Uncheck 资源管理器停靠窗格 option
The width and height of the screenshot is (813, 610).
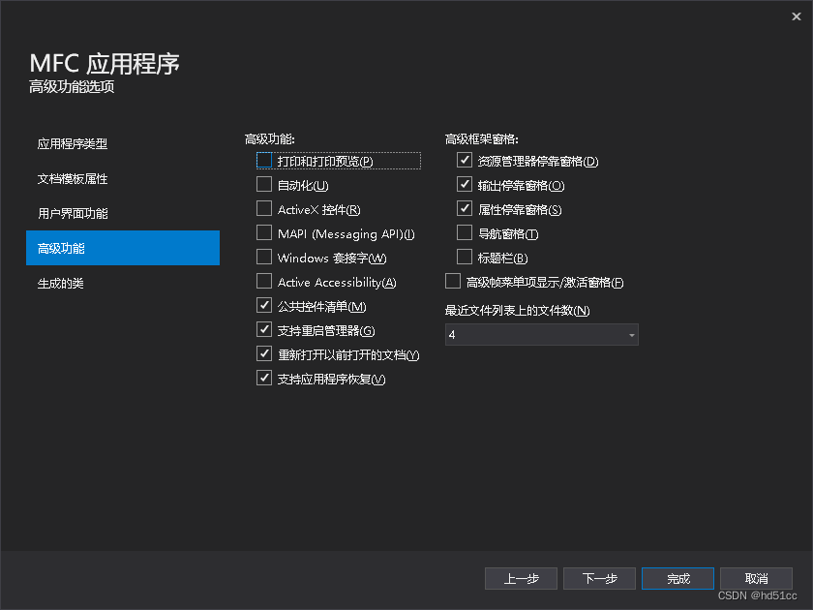(465, 160)
